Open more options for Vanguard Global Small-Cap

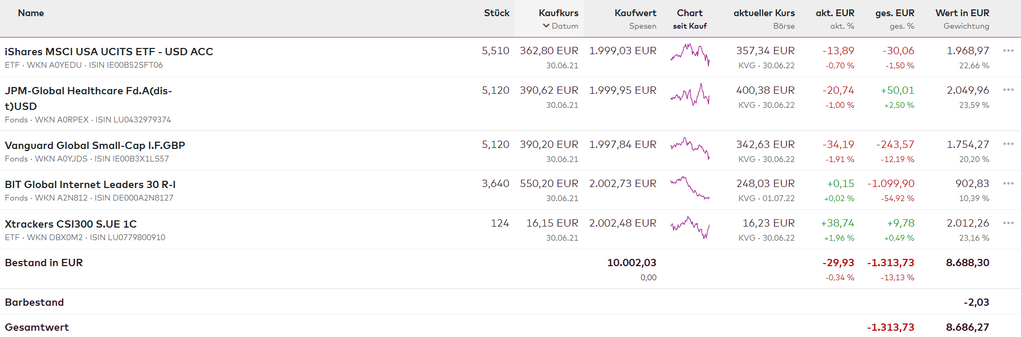coord(1008,144)
